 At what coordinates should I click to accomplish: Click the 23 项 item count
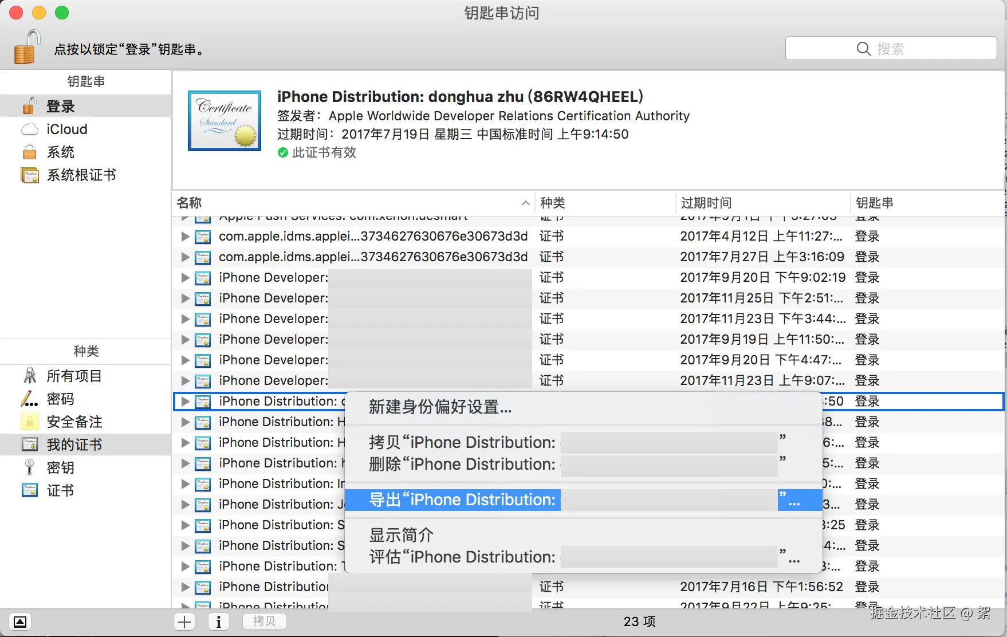click(640, 622)
